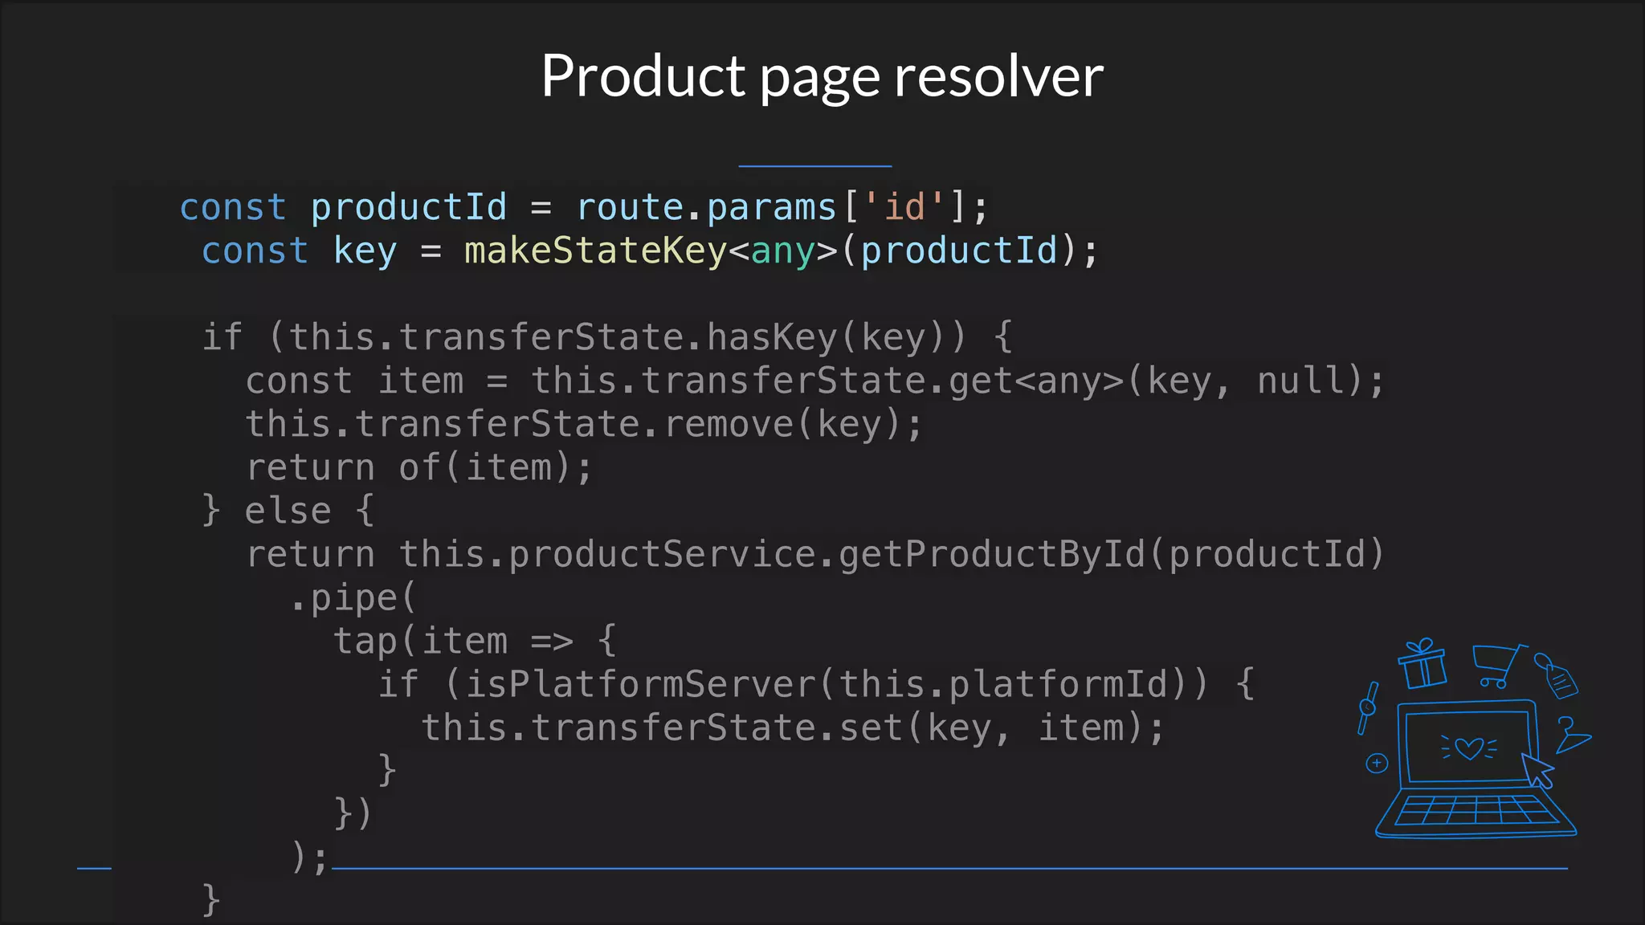This screenshot has width=1645, height=925.
Task: Click the clothes hanger icon
Action: [x=1571, y=736]
